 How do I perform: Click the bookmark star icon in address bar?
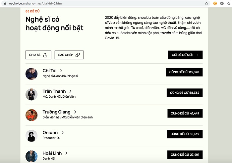coord(206,3)
